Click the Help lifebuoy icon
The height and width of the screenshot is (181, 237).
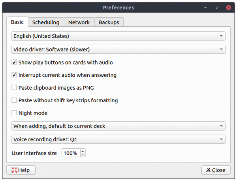tap(14, 170)
